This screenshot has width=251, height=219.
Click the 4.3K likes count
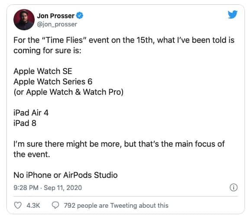click(33, 206)
